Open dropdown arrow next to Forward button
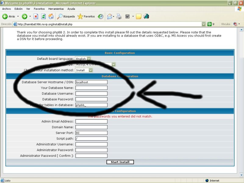This screenshot has width=244, height=183. pyautogui.click(x=30, y=16)
